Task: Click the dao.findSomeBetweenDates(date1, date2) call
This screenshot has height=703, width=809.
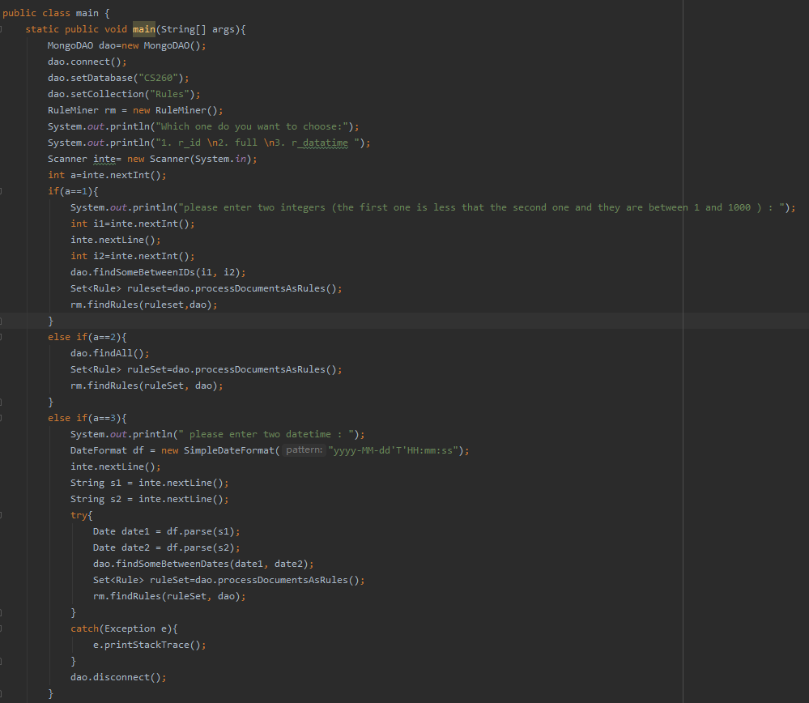Action: [203, 565]
